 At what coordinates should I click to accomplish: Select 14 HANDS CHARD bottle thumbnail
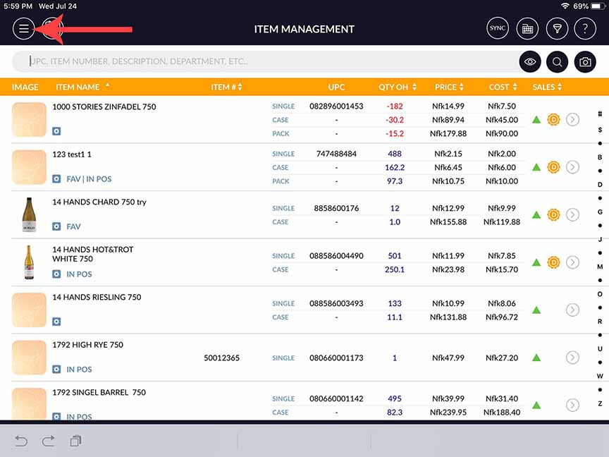[x=29, y=215]
